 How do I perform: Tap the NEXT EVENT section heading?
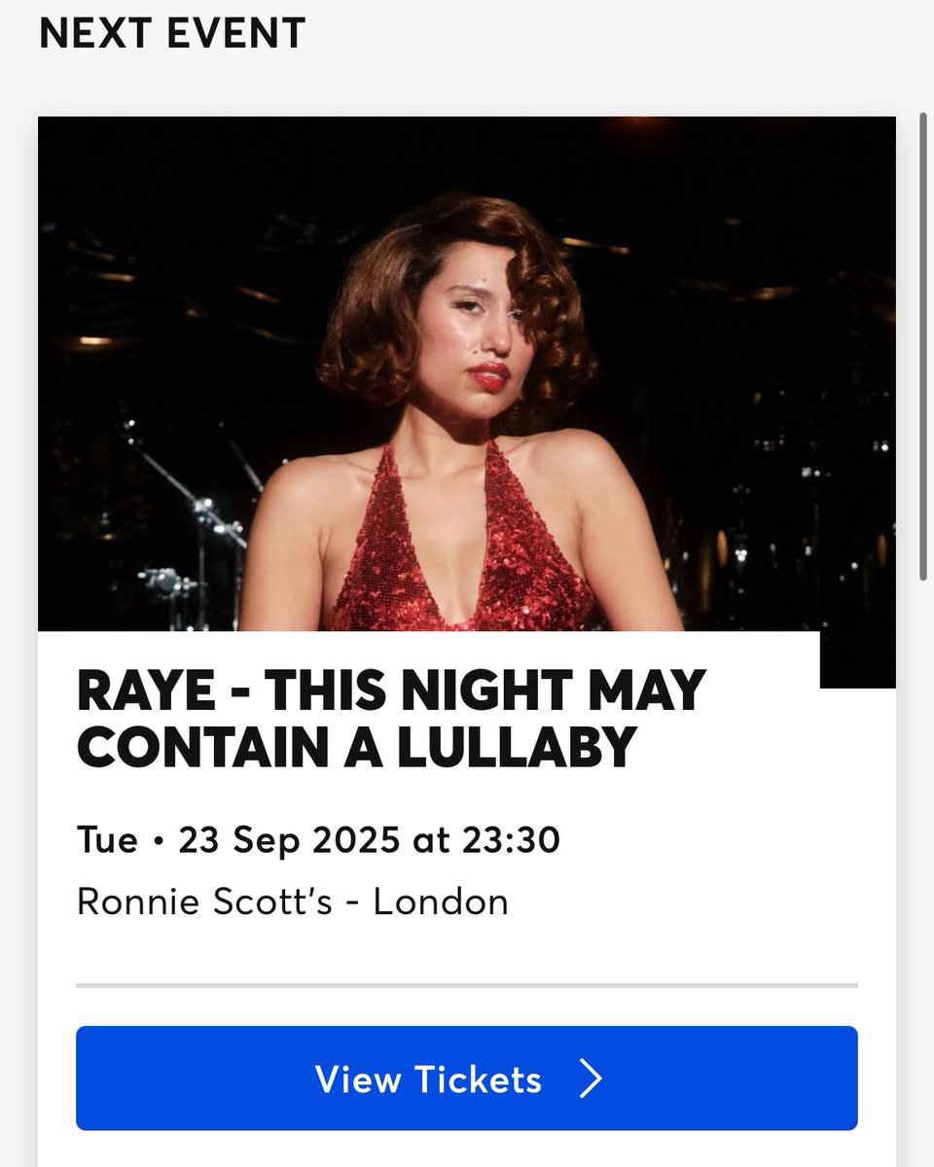(x=172, y=34)
